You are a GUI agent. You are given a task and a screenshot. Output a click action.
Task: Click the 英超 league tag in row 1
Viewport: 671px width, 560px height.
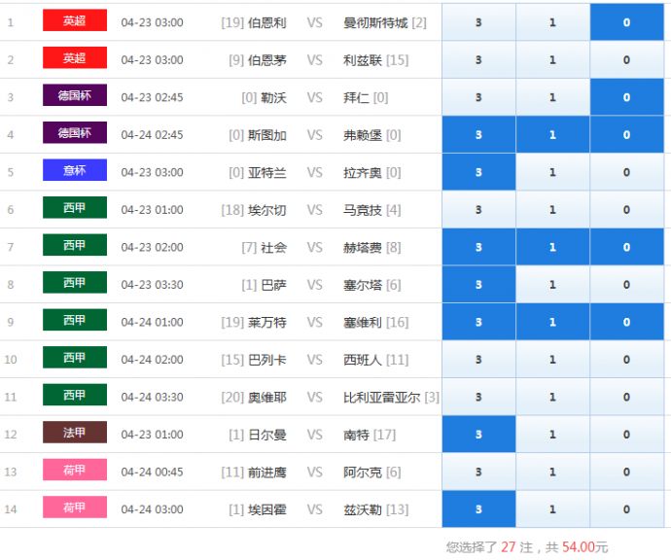[x=75, y=20]
